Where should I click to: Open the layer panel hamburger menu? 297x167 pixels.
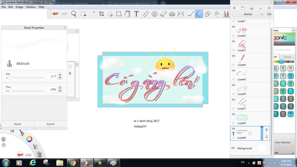pyautogui.click(x=269, y=8)
